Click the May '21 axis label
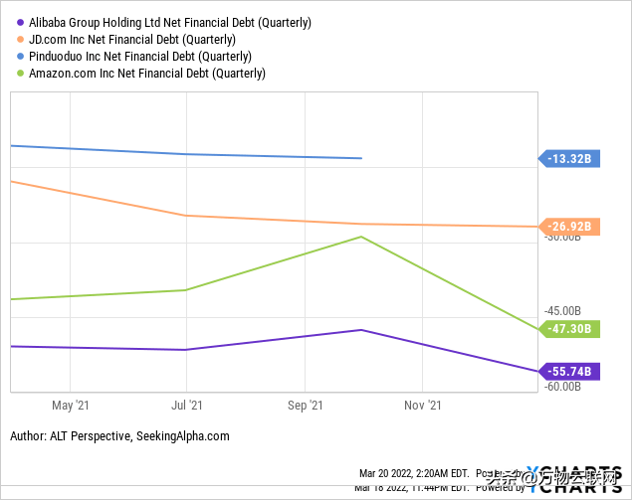 pyautogui.click(x=71, y=405)
